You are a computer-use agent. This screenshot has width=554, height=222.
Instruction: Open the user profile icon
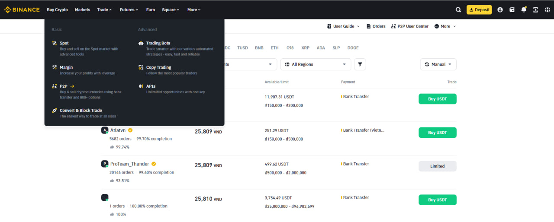(500, 10)
